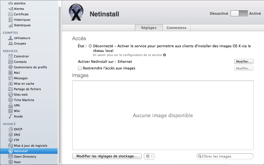This screenshot has width=264, height=165.
Task: Click Modifier les réglages de stockage button
Action: [x=107, y=156]
